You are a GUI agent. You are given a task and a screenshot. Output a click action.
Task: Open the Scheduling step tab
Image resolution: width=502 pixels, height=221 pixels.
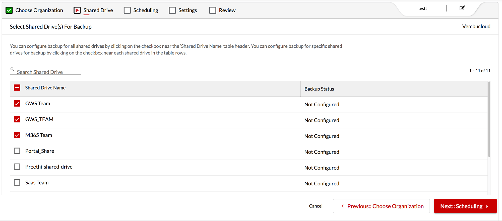point(146,10)
